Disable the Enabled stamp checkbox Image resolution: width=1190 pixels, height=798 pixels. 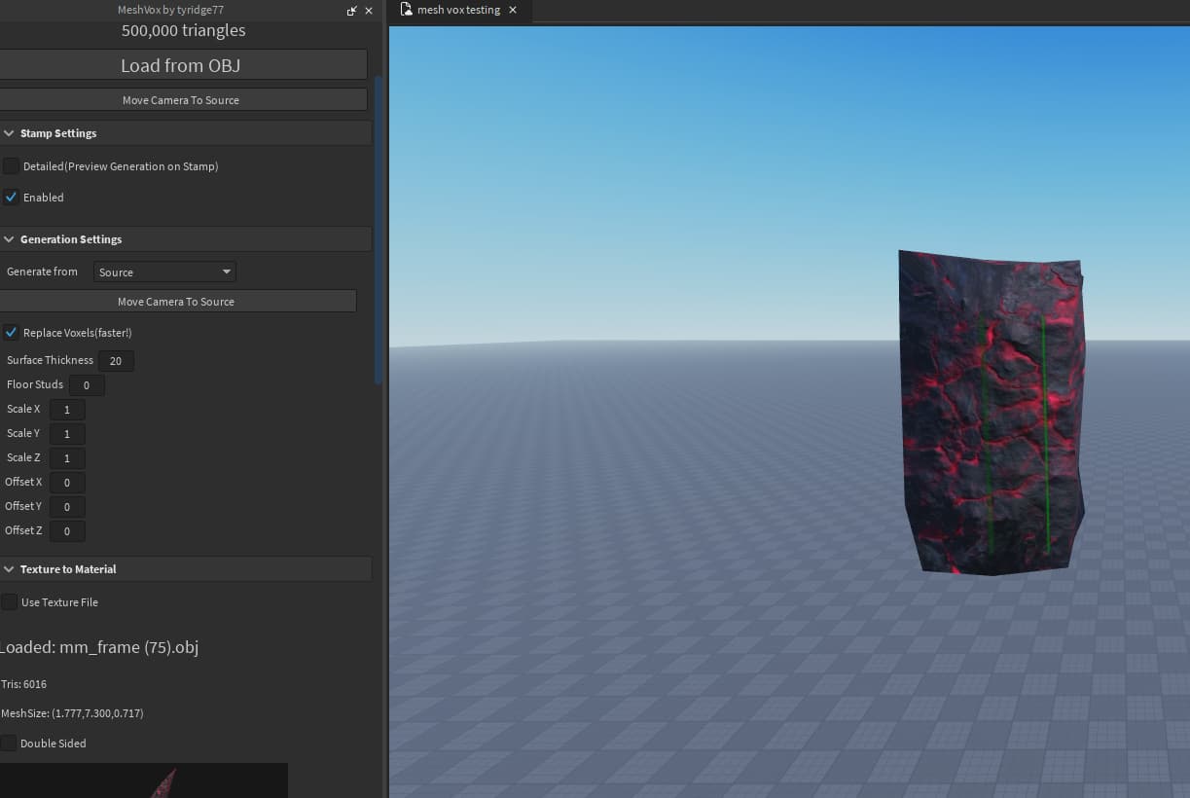point(10,197)
